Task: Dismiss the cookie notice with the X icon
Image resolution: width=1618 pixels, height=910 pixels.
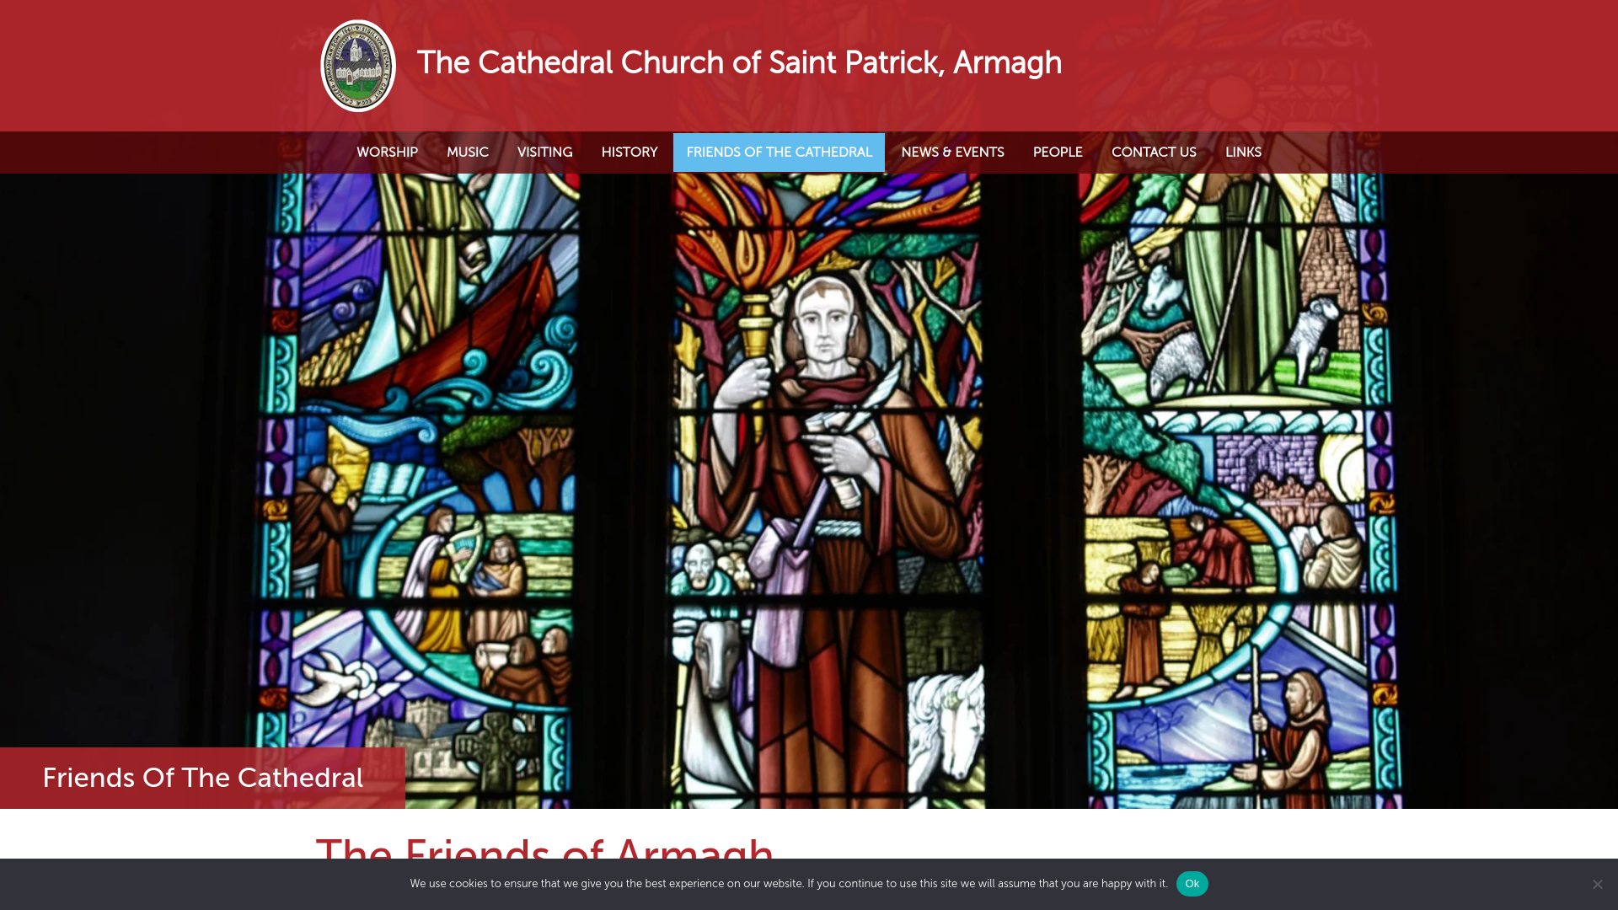Action: tap(1597, 884)
